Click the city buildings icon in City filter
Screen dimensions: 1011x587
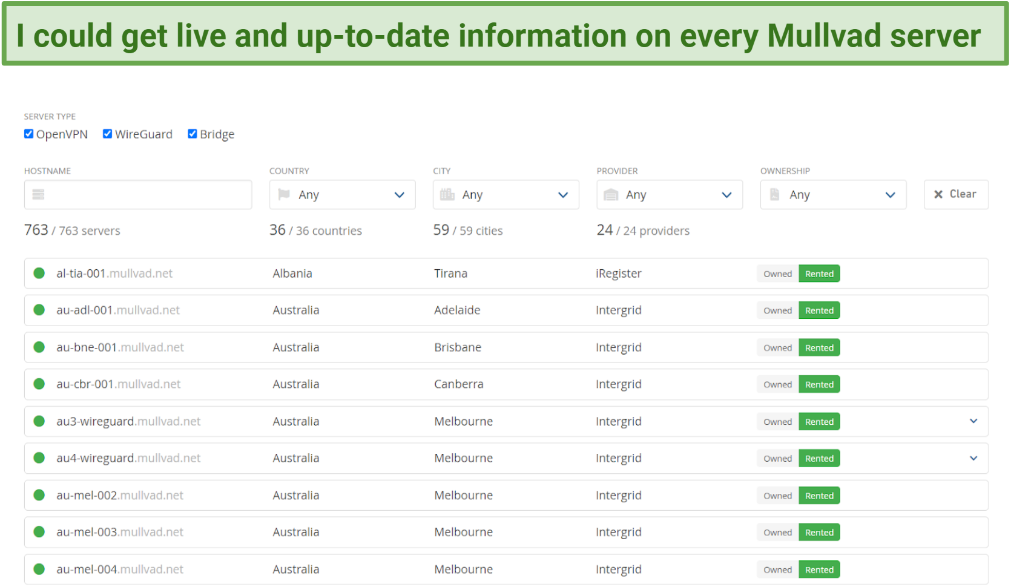(447, 194)
